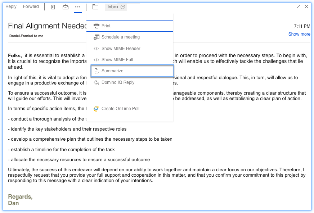Viewport: 314px width, 213px height.
Task: Mark message read with envelope icon
Action: tap(66, 7)
